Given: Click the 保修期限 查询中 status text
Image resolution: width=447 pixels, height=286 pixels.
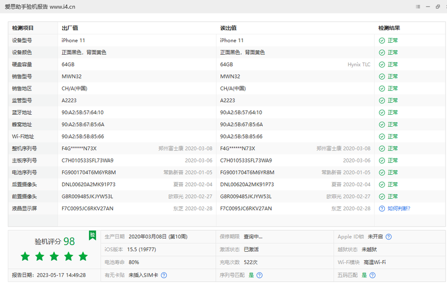Looking at the screenshot, I should click(253, 237).
